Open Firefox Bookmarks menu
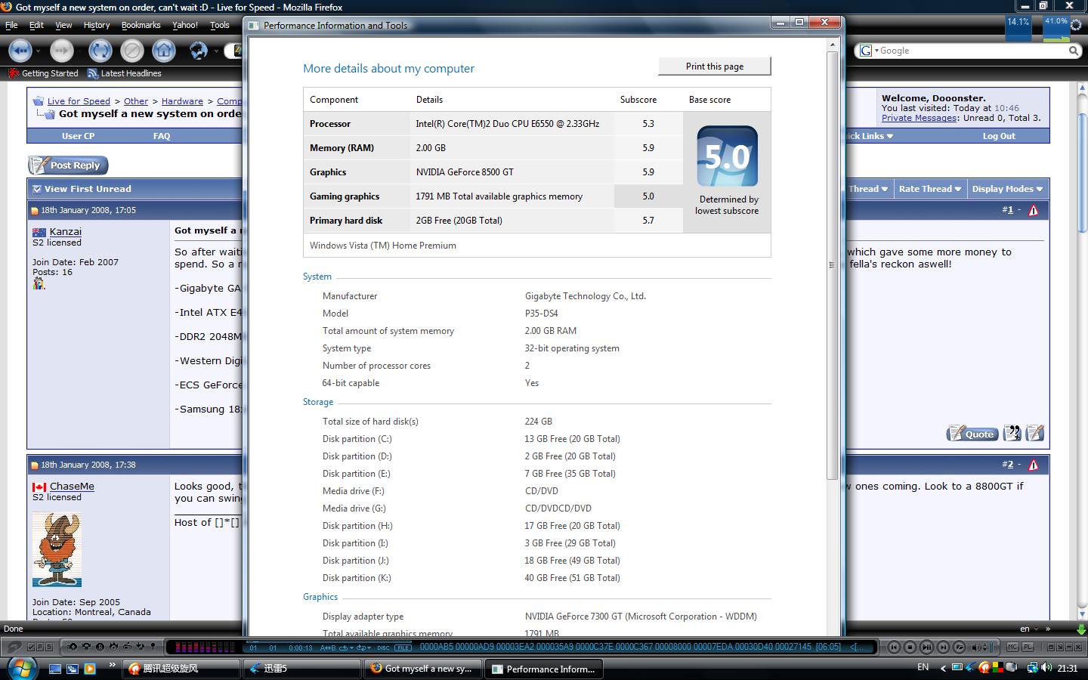This screenshot has width=1088, height=680. (x=141, y=25)
